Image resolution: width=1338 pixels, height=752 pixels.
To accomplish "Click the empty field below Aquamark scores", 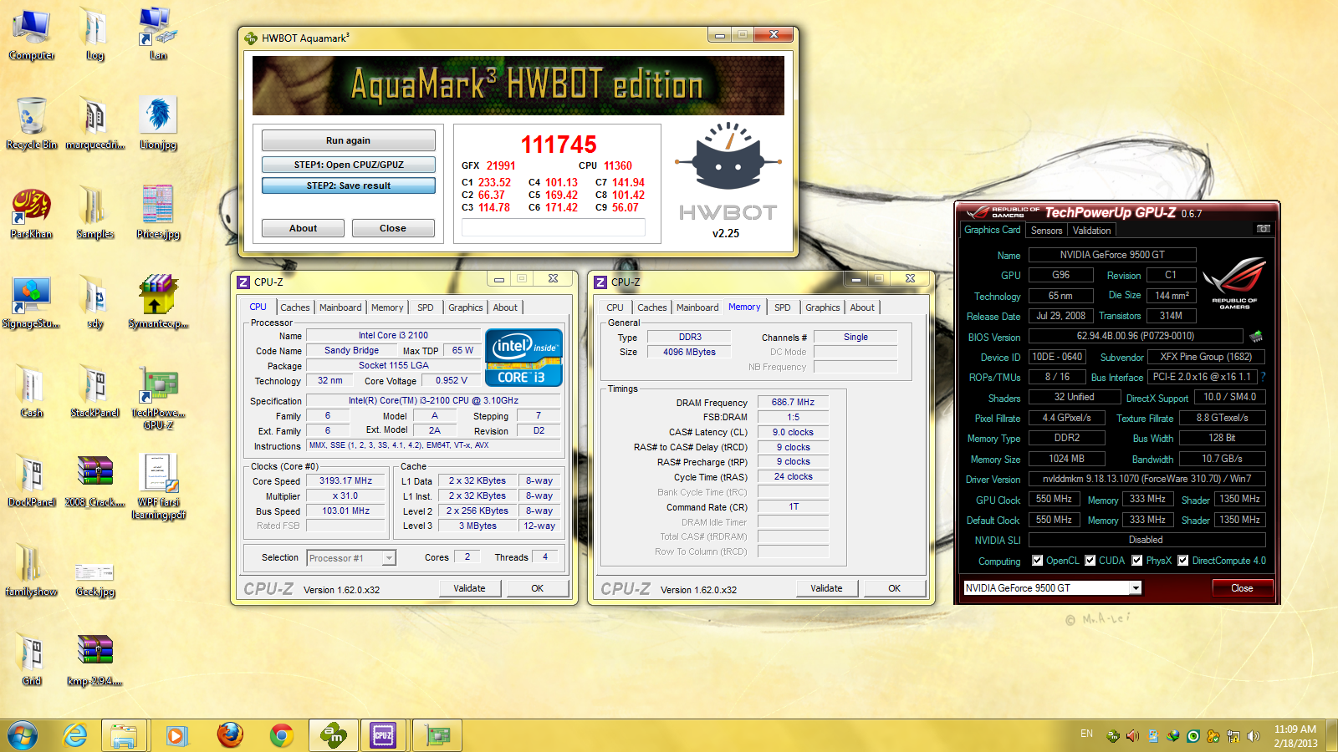I will pos(554,227).
